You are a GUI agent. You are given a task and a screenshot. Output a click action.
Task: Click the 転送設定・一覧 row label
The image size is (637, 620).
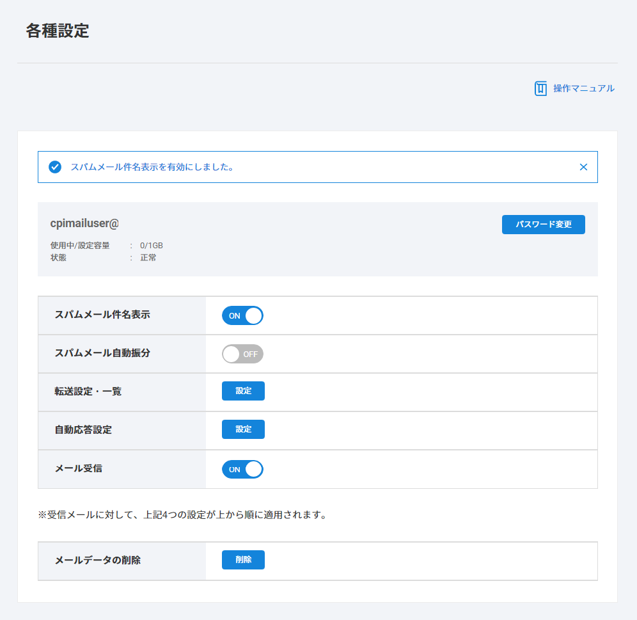pyautogui.click(x=88, y=391)
